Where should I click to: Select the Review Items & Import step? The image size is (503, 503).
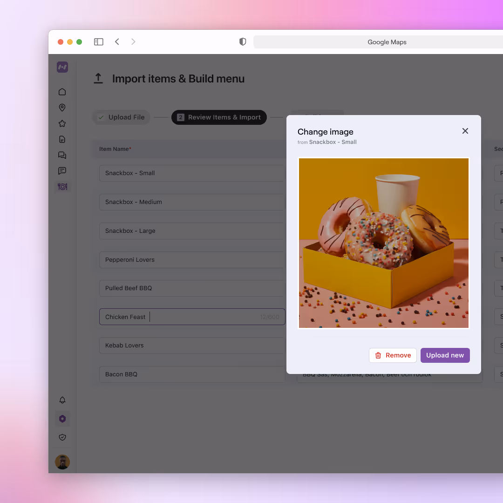click(x=219, y=117)
